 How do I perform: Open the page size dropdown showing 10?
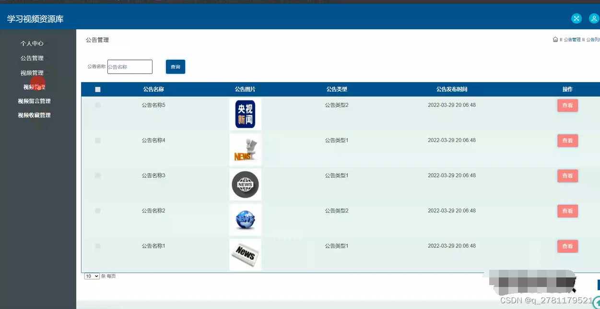coord(91,276)
